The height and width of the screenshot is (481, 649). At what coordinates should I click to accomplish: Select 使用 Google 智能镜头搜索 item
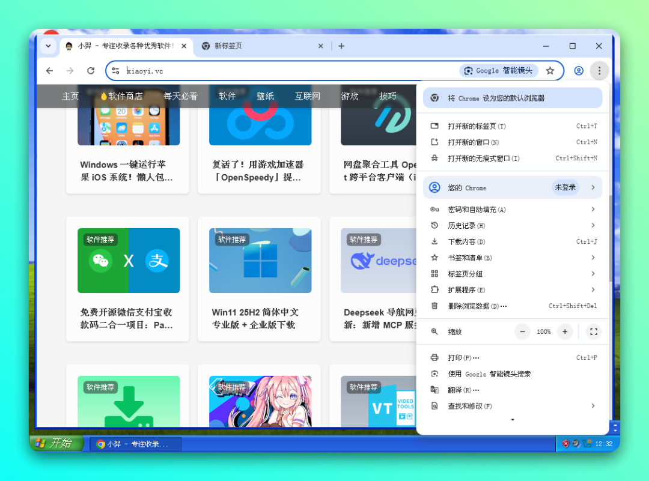pyautogui.click(x=513, y=374)
